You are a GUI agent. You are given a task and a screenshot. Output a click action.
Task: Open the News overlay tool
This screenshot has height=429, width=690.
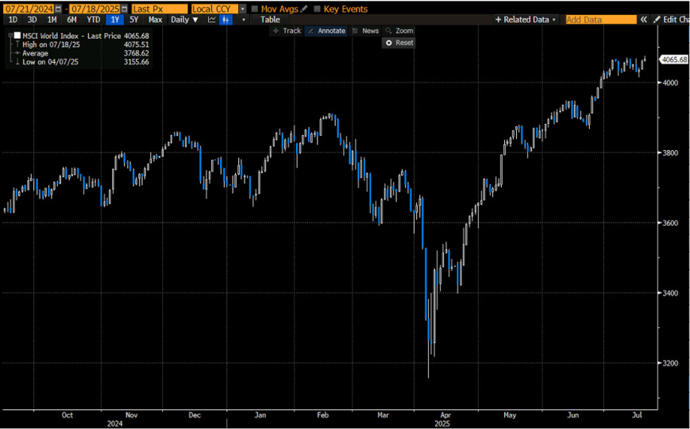[x=365, y=31]
